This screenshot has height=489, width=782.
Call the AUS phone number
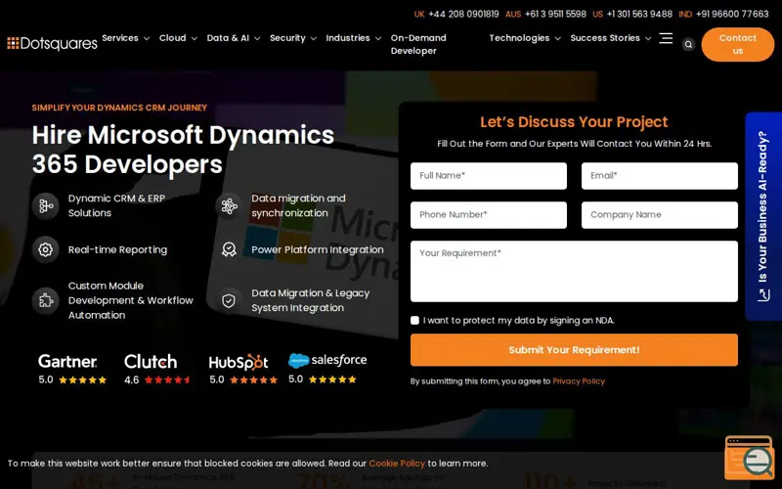pyautogui.click(x=555, y=14)
